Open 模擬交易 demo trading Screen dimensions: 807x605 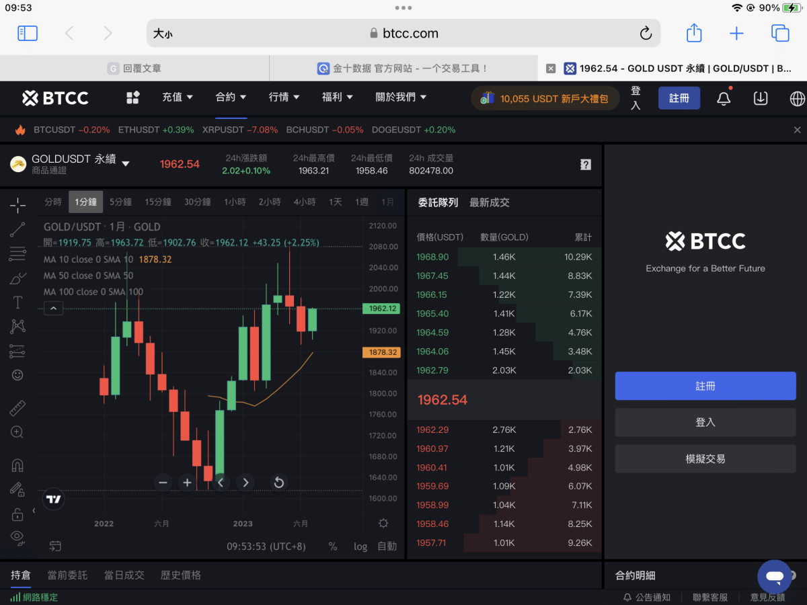(x=705, y=459)
